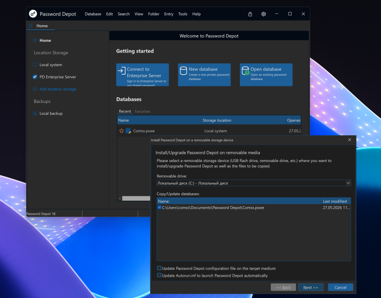Open the Search menu

(124, 14)
